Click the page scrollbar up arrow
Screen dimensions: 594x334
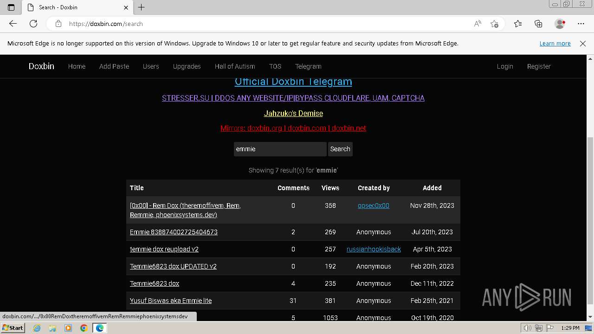[590, 59]
